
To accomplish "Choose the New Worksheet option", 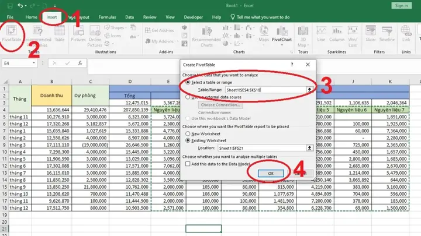I will (188, 133).
